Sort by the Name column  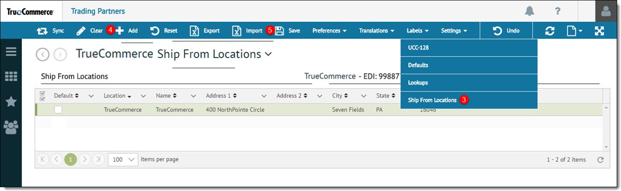[x=166, y=96]
